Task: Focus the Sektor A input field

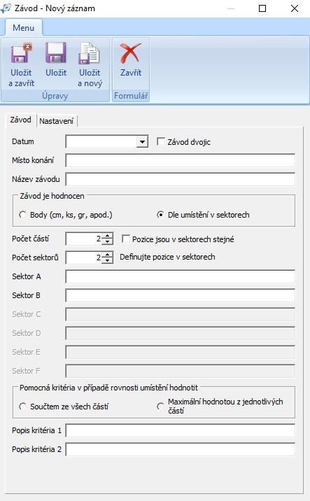Action: pyautogui.click(x=181, y=276)
